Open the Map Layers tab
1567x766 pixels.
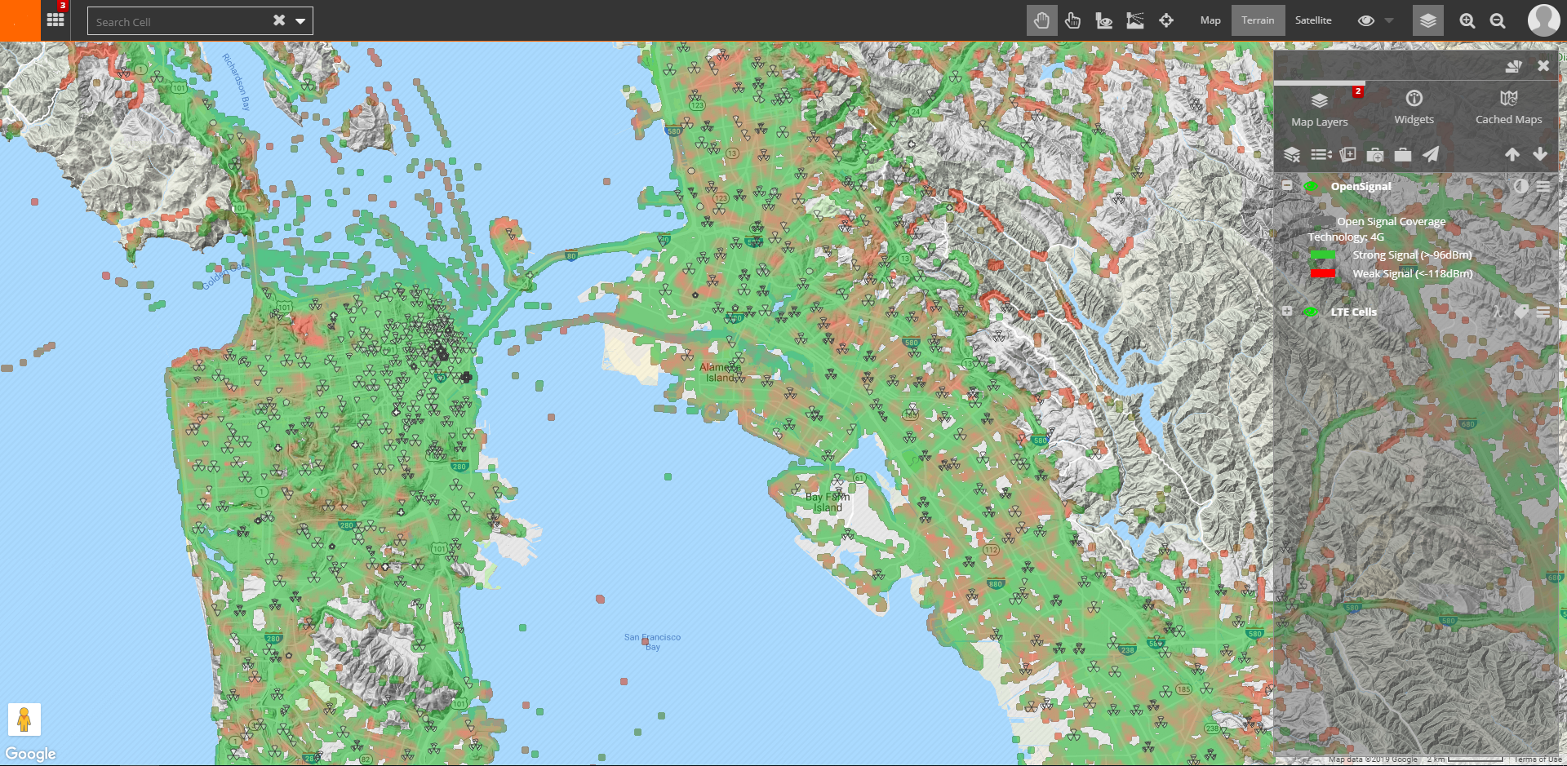coord(1320,109)
